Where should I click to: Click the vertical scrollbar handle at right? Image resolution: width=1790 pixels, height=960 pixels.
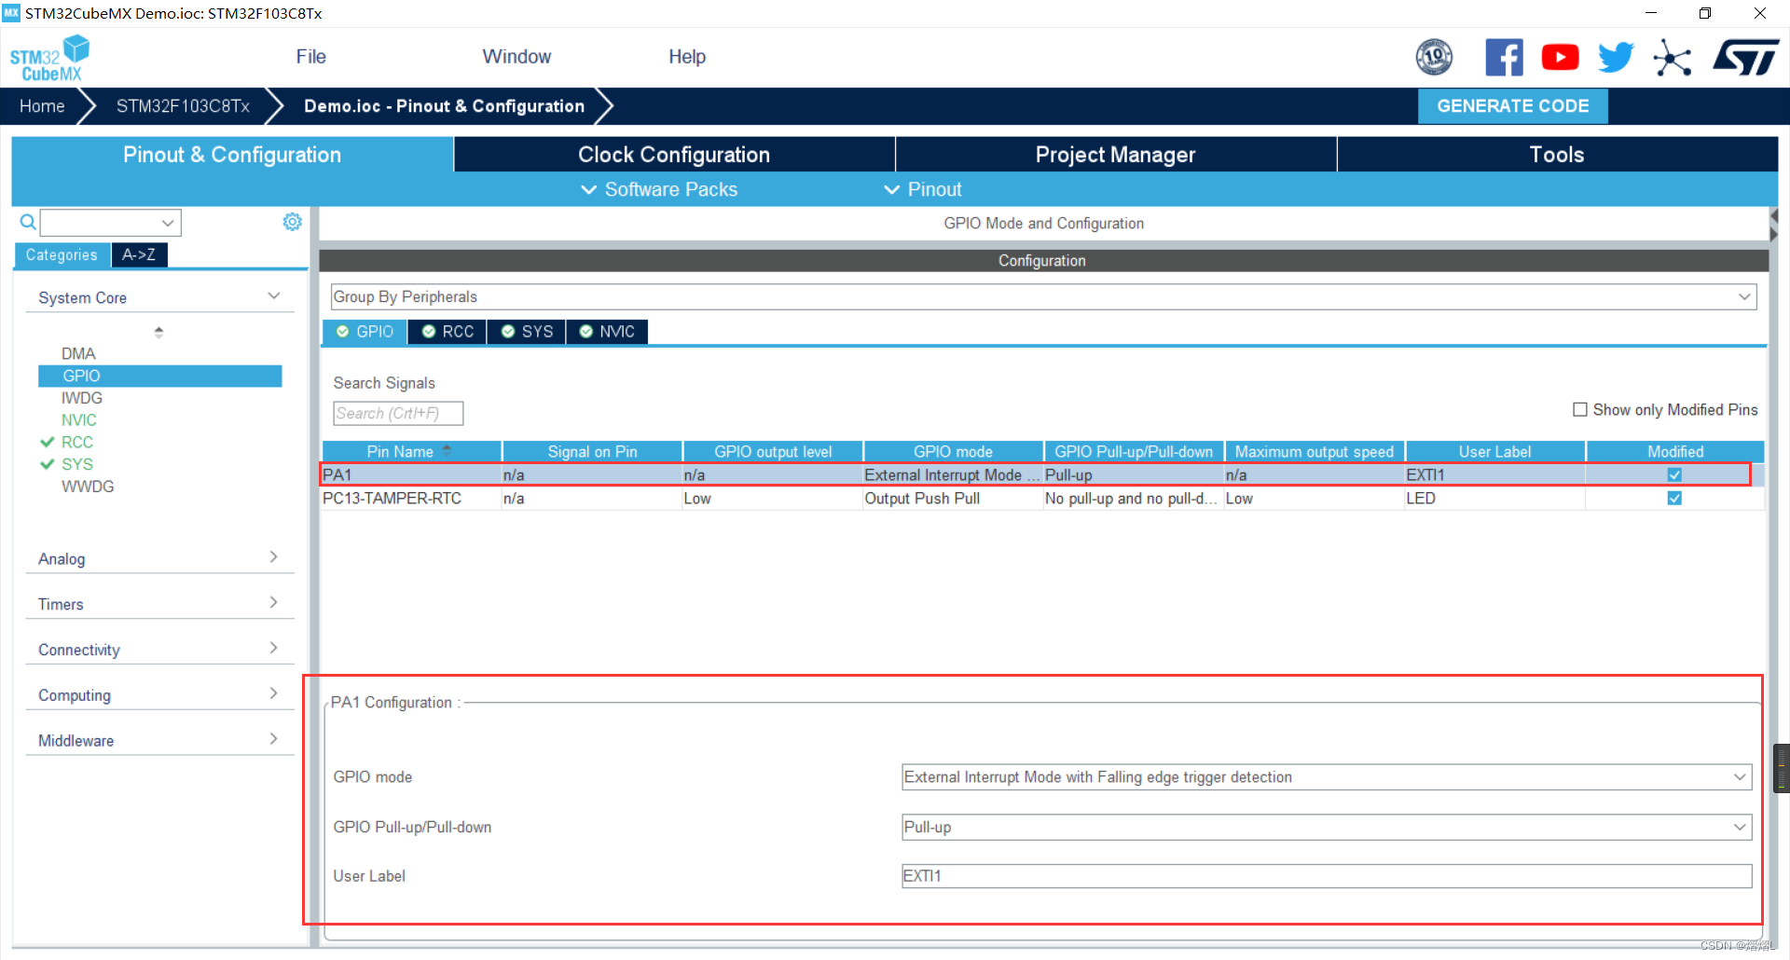[x=1781, y=768]
